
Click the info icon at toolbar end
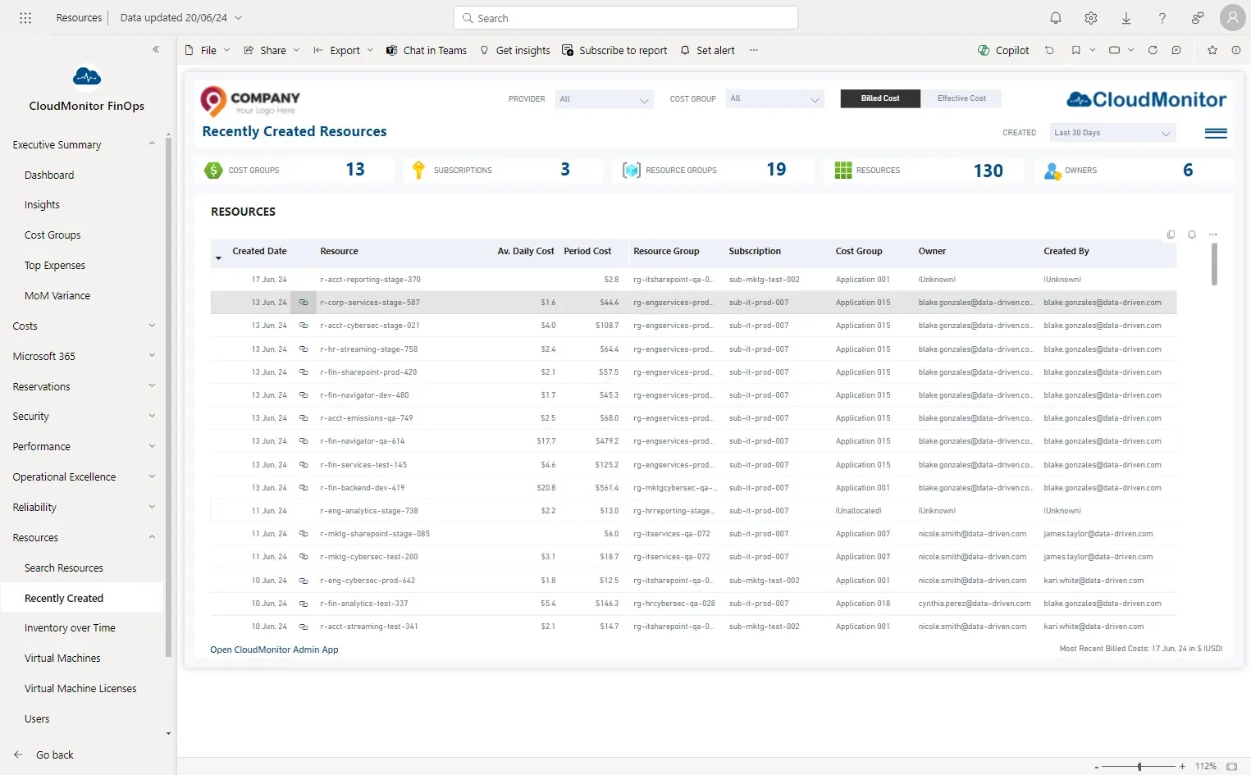1236,50
